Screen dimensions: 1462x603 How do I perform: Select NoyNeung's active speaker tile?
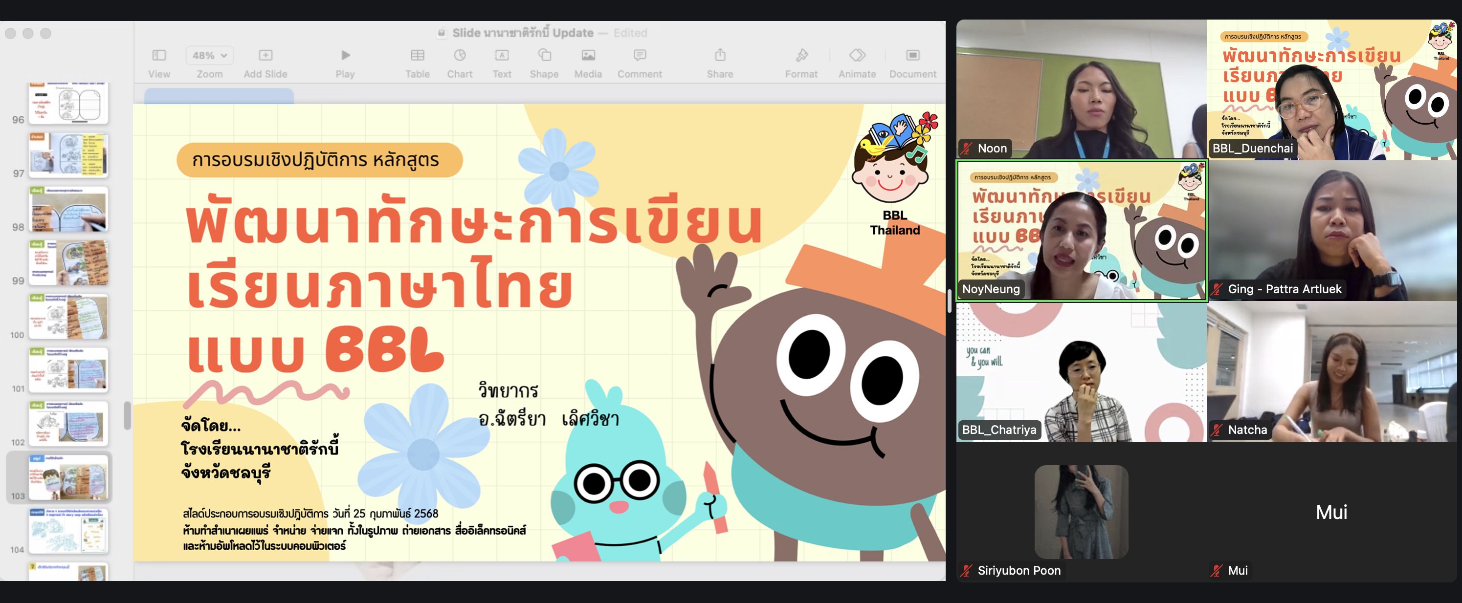coord(1081,230)
